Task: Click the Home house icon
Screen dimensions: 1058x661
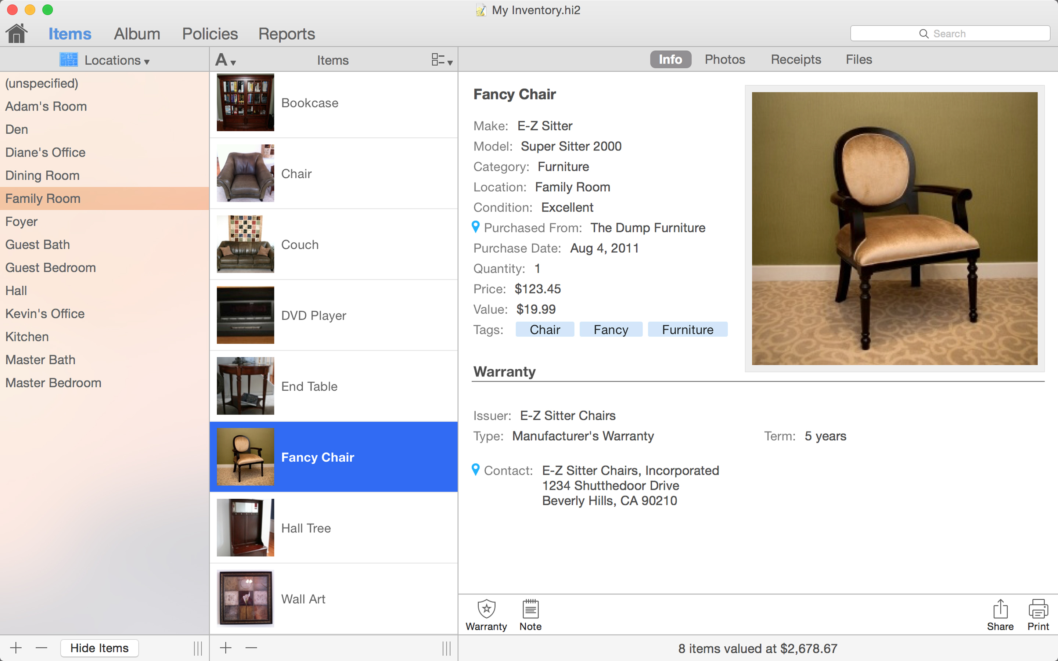Action: [17, 34]
